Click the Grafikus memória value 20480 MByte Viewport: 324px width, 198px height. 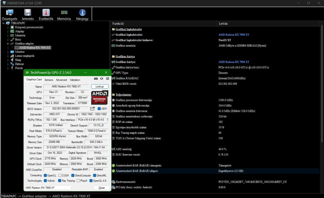click(x=242, y=46)
